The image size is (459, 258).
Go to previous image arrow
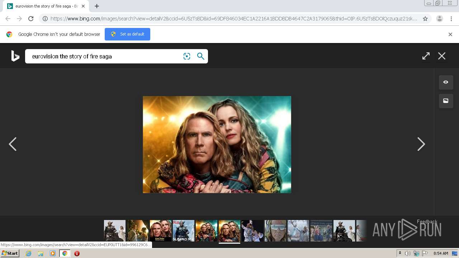click(13, 144)
